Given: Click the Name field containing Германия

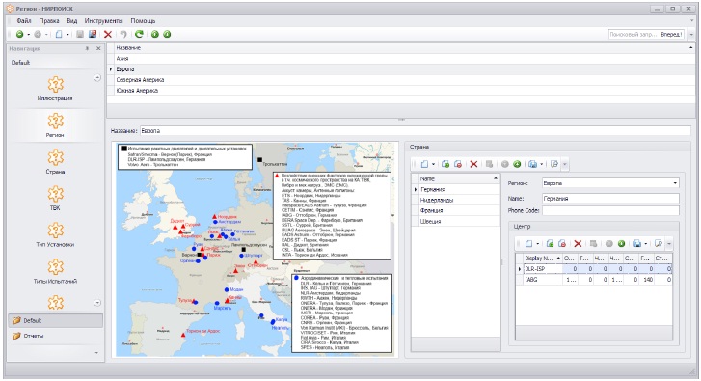Looking at the screenshot, I should pyautogui.click(x=610, y=198).
